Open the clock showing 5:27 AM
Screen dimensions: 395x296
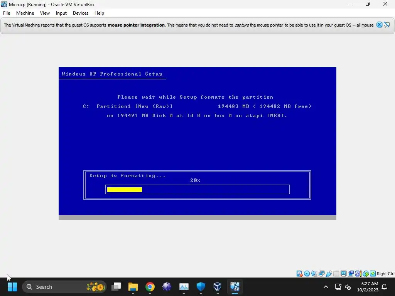[368, 287]
